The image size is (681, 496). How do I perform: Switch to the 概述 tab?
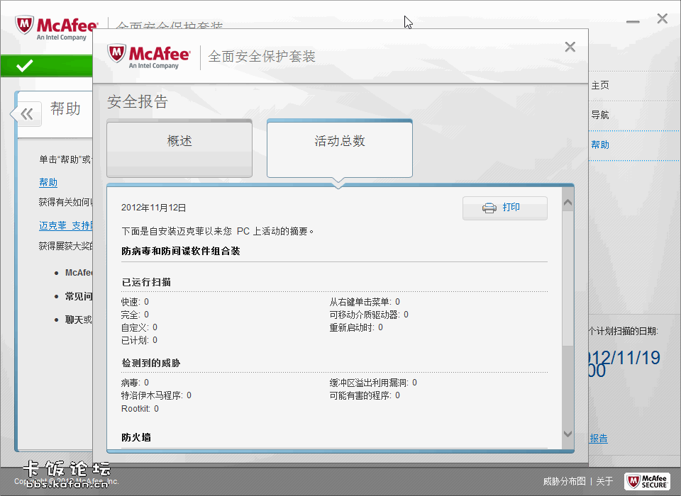tap(179, 142)
